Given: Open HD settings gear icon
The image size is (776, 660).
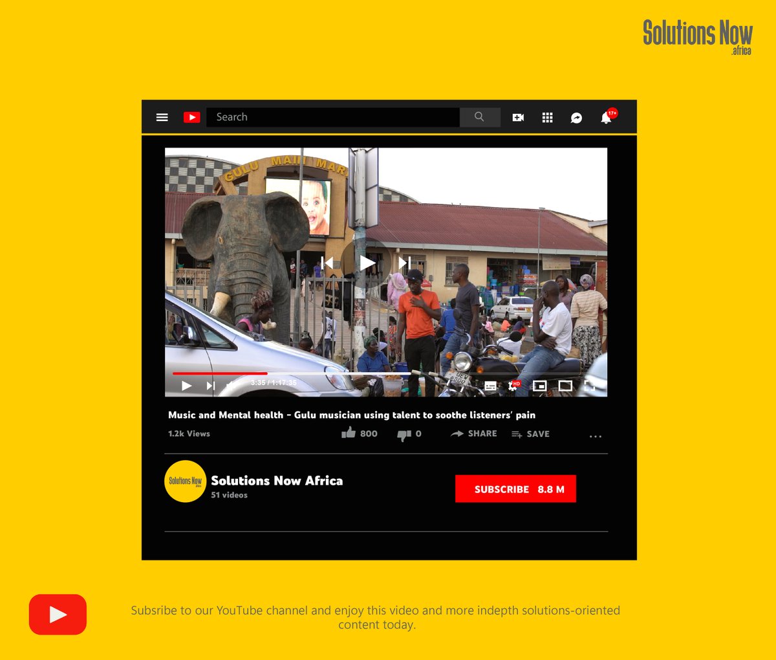Looking at the screenshot, I should (514, 386).
